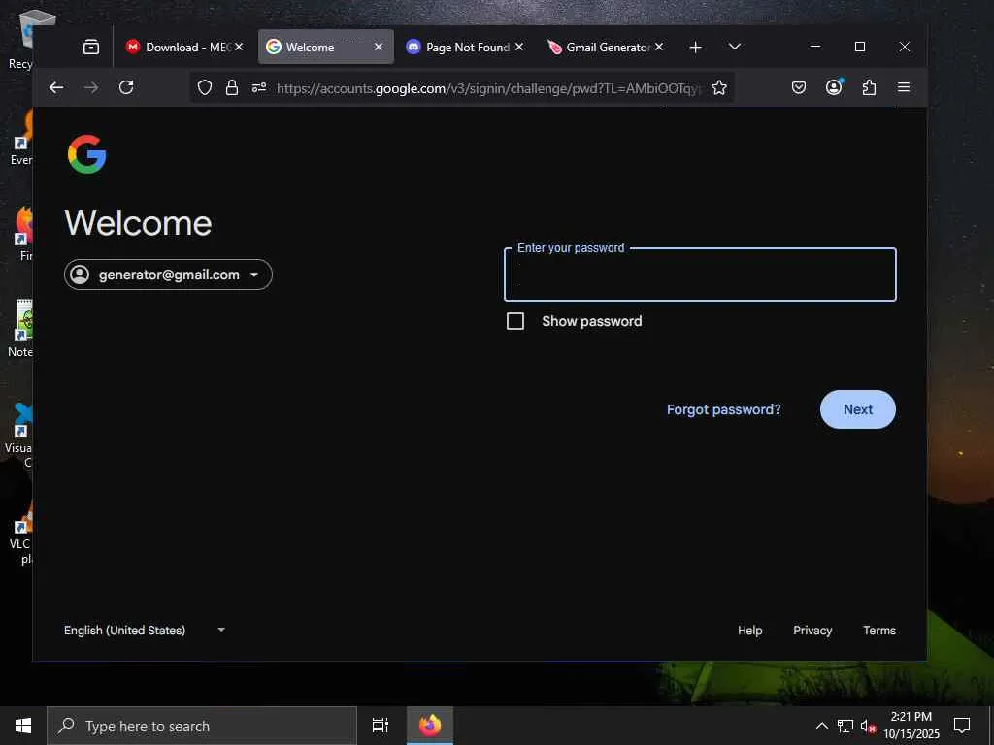Select the Visual Studio Code desktop shortcut
The image size is (994, 745).
(x=20, y=435)
